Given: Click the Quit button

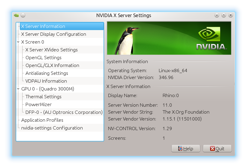Looking at the screenshot, I should (x=217, y=148).
